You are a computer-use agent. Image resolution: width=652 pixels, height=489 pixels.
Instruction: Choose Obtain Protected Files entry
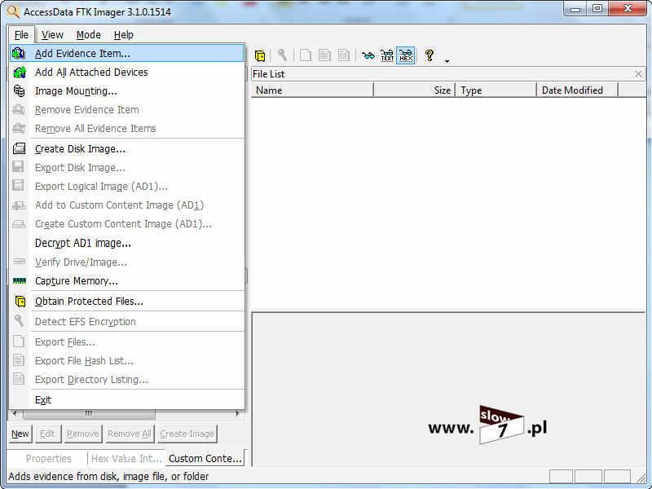tap(127, 302)
